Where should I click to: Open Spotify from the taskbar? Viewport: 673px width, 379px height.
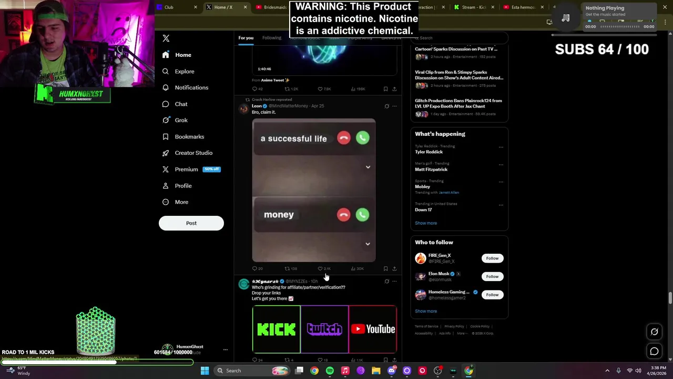pos(330,371)
